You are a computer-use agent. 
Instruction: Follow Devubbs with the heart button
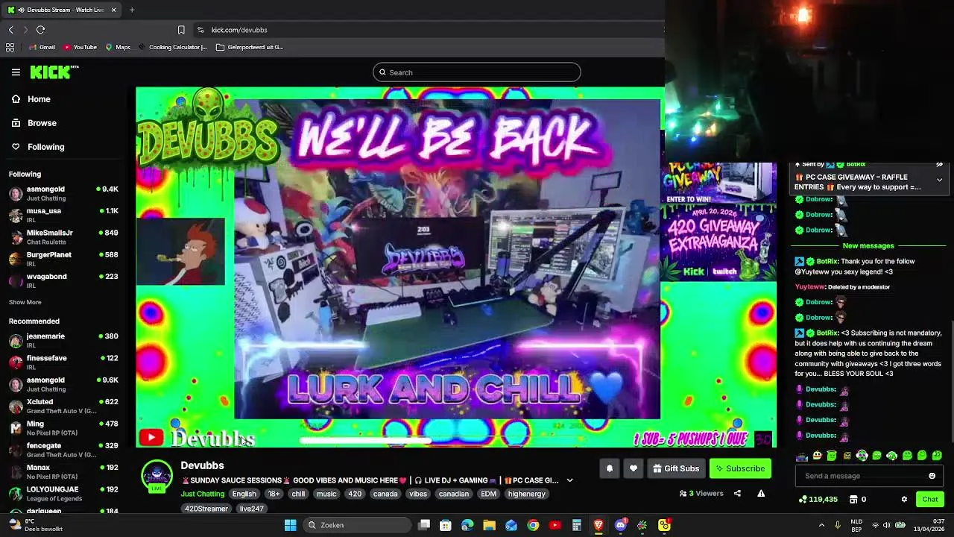(634, 468)
